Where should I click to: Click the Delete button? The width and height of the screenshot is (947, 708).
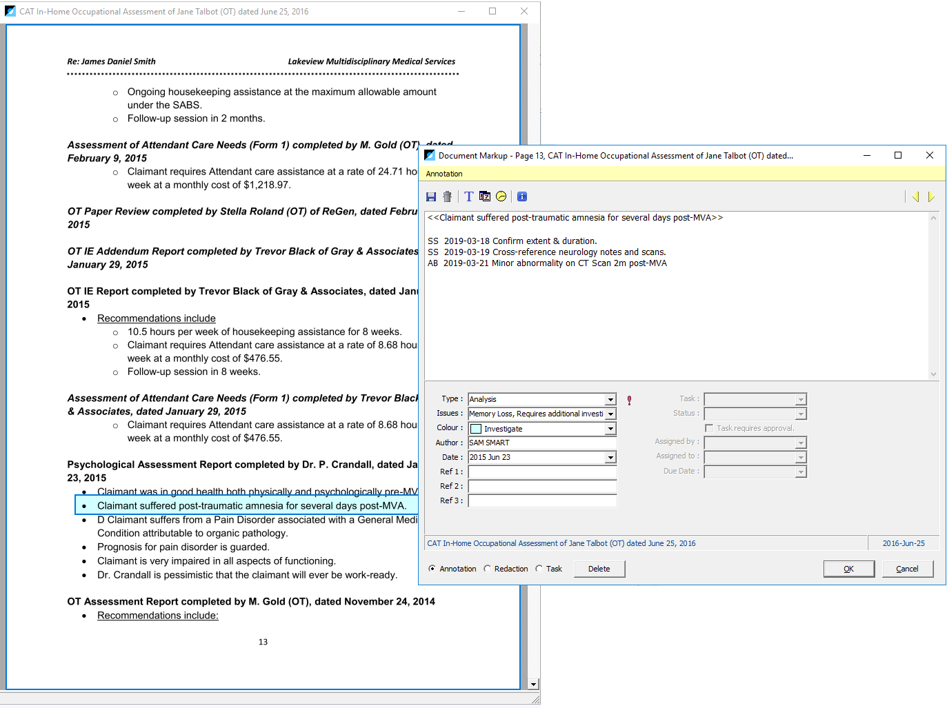tap(599, 569)
